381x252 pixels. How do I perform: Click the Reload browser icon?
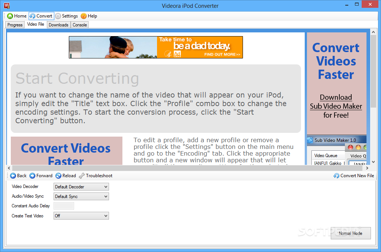(58, 176)
